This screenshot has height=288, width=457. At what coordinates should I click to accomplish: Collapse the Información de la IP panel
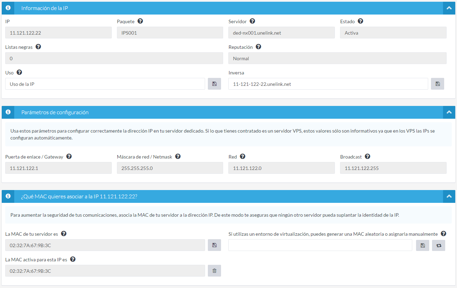click(449, 8)
